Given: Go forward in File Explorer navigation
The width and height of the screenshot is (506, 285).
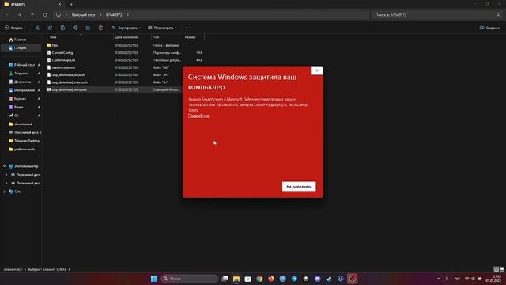Looking at the screenshot, I should (20, 15).
